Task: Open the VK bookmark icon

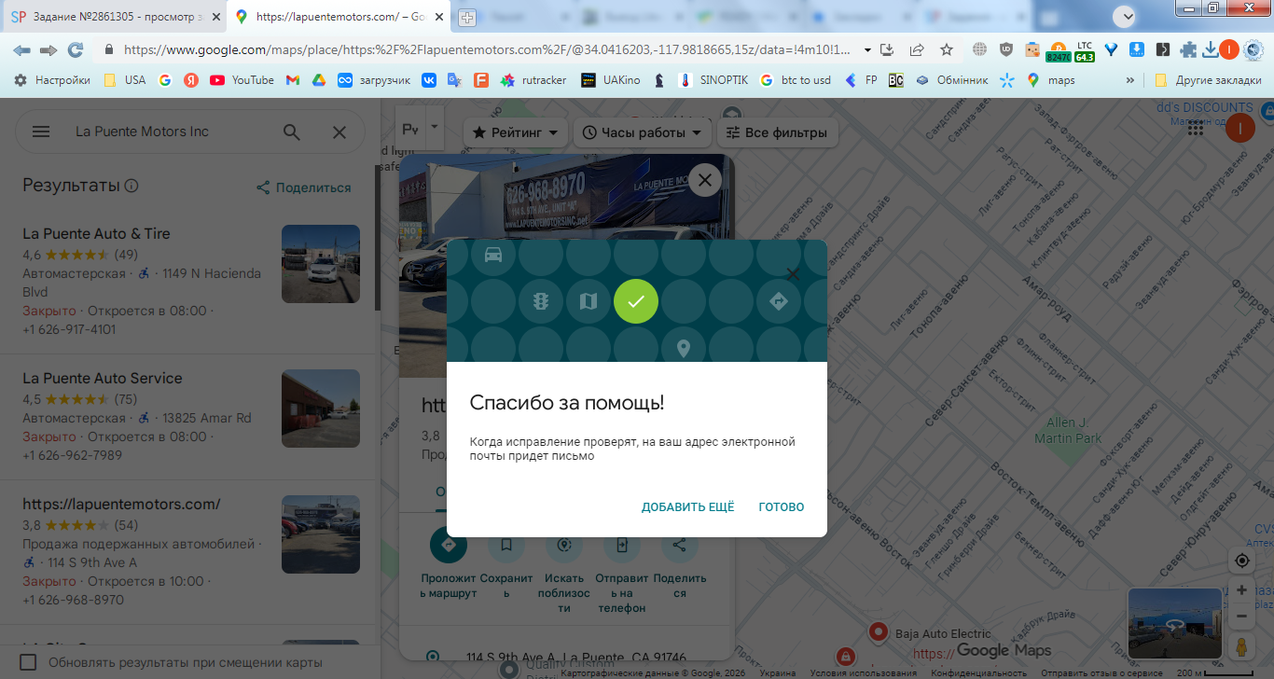Action: (x=429, y=80)
